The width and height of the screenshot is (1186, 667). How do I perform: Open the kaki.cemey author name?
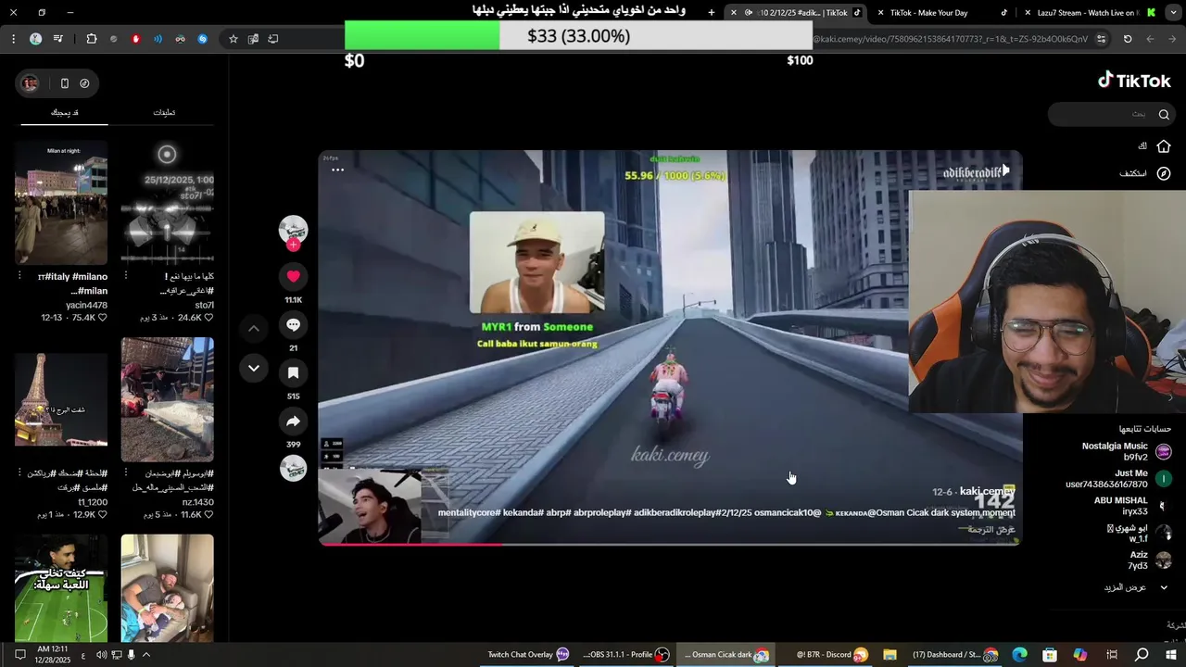(986, 491)
